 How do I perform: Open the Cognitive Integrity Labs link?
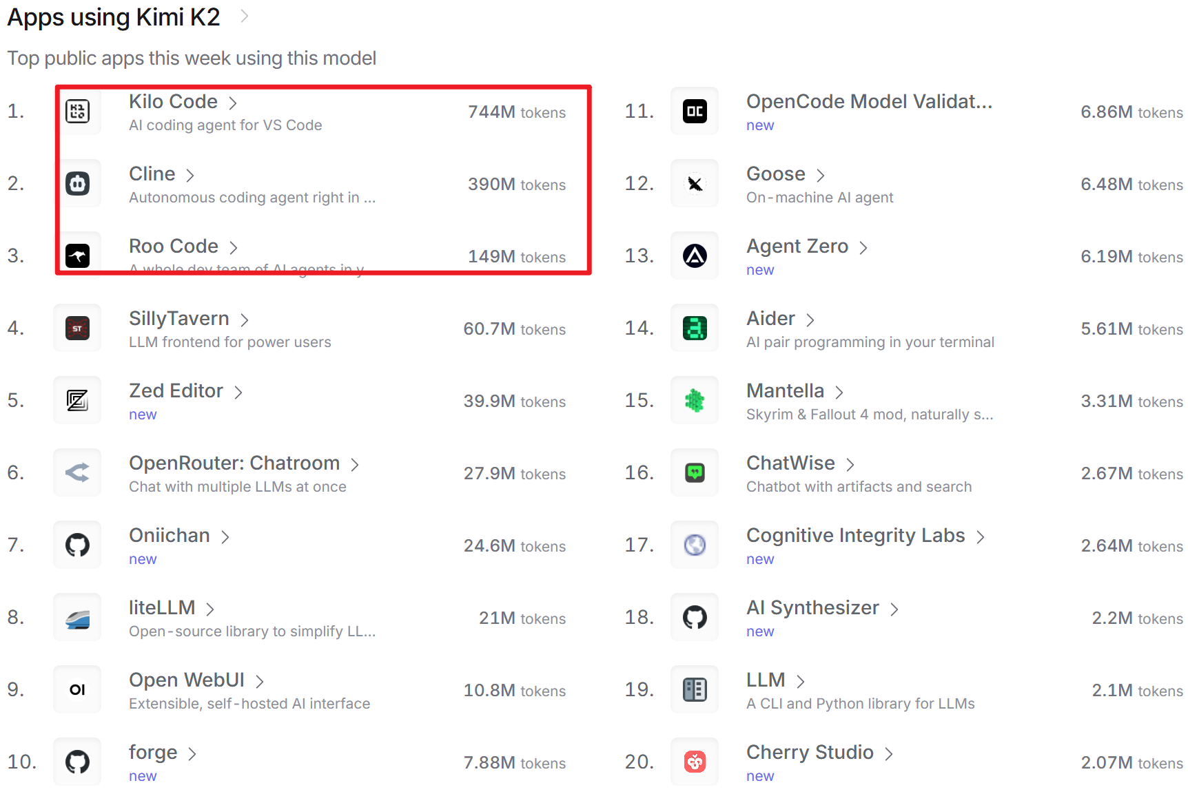tap(856, 535)
